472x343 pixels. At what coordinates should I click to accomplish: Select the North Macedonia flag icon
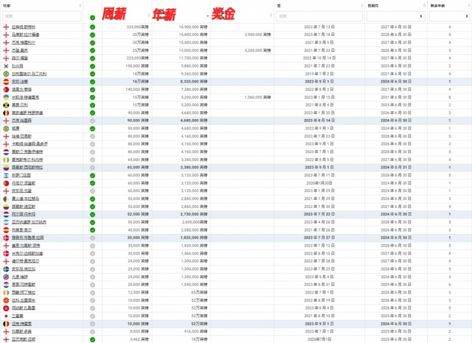pos(6,301)
